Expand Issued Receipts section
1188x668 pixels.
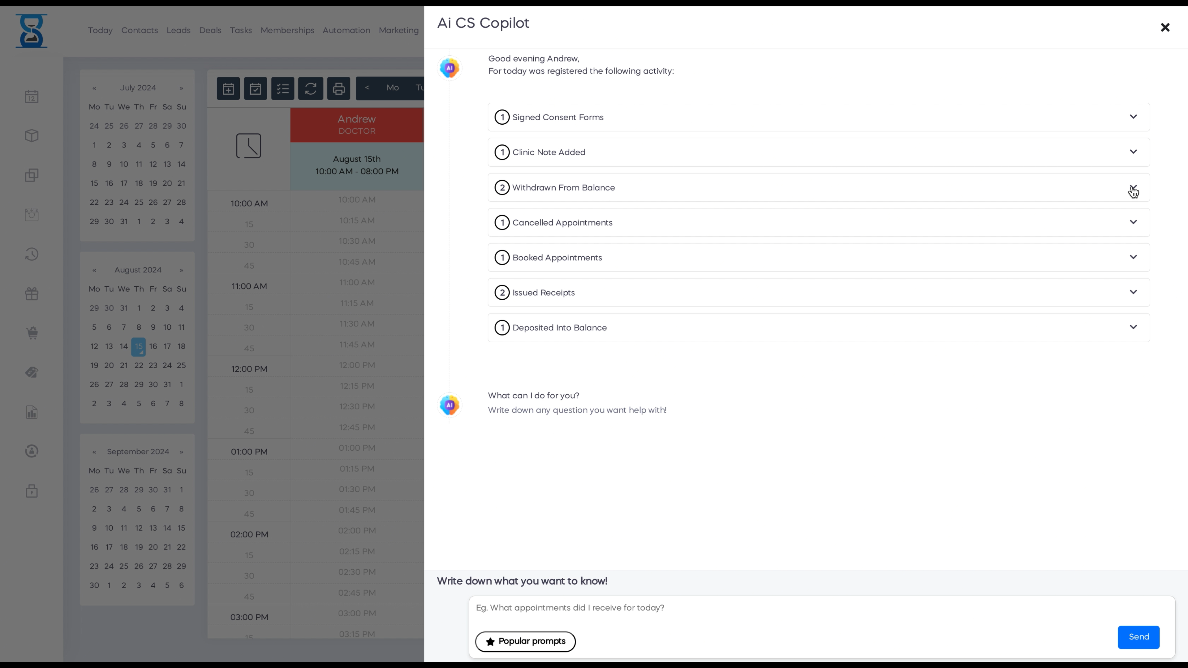point(1133,292)
